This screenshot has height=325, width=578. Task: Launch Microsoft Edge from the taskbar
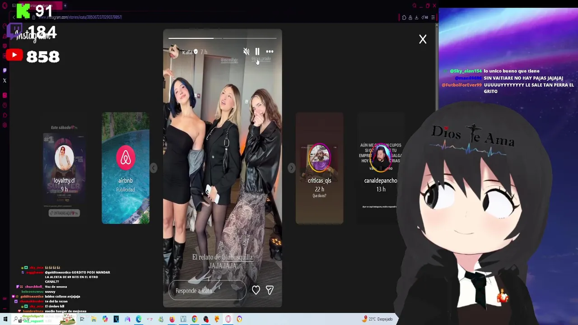tap(139, 320)
